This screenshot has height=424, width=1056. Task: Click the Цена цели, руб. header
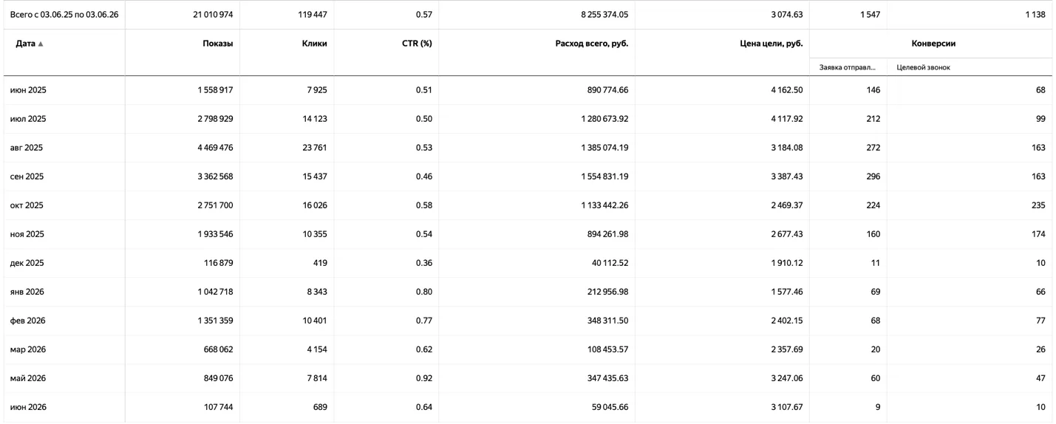[x=771, y=44]
